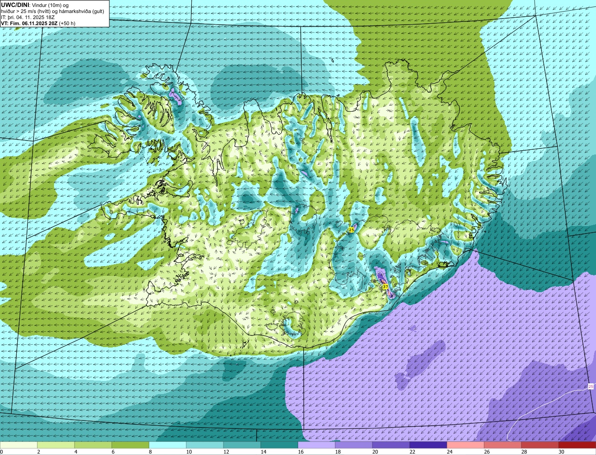Click the white 25 contour label at the map edge
Viewport: 596px width, 455px height.
pos(591,387)
